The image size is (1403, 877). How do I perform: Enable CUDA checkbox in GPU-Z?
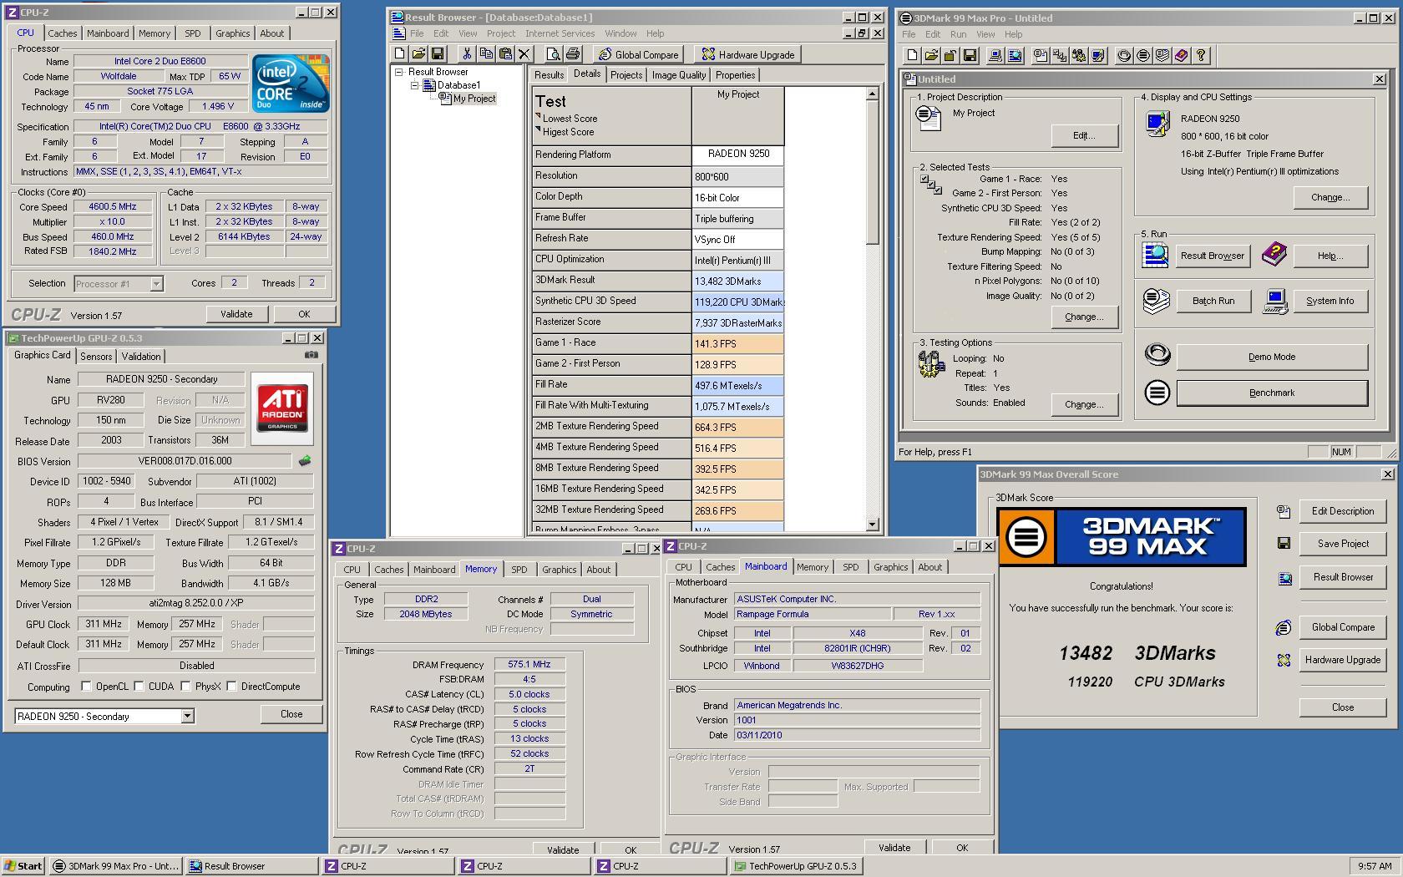[x=139, y=687]
